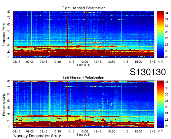Click the "12:00" time tick on the Right Handed plot
This screenshot has width=171, height=139.
click(x=84, y=62)
